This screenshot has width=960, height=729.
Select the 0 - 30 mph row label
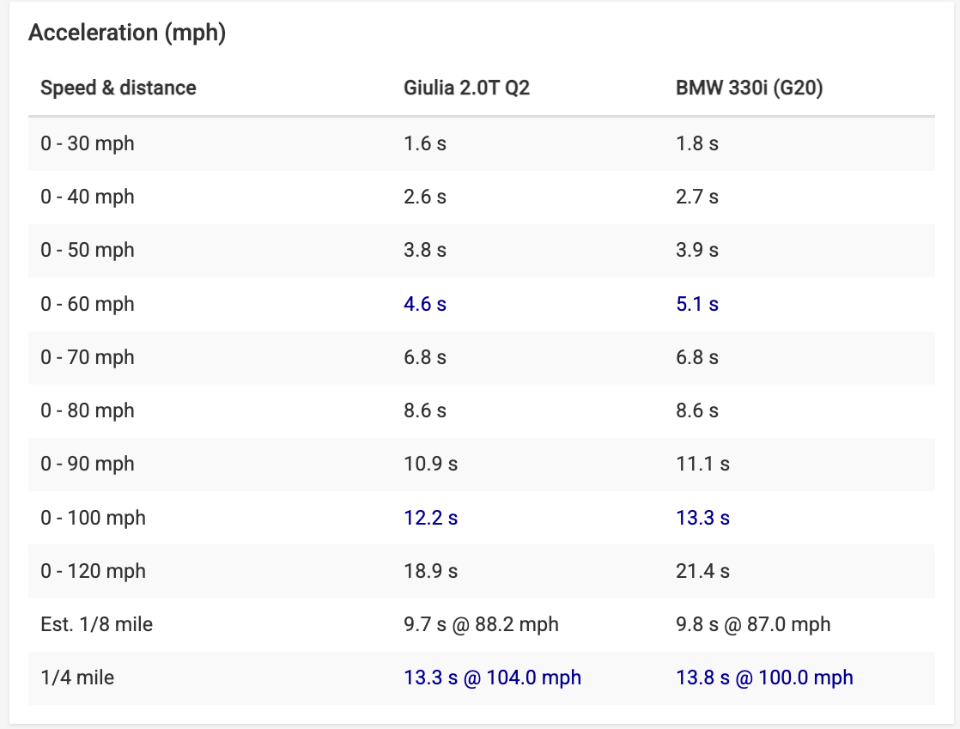(88, 143)
